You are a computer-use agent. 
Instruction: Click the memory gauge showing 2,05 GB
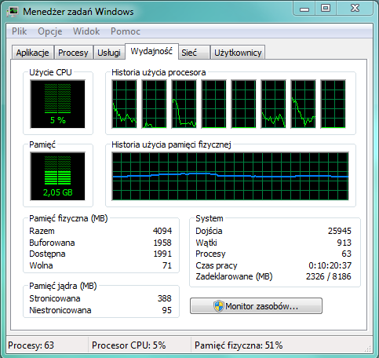(x=57, y=176)
